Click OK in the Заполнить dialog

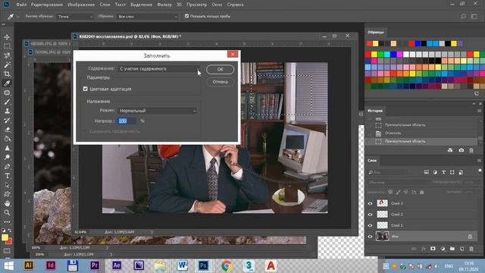(x=221, y=69)
